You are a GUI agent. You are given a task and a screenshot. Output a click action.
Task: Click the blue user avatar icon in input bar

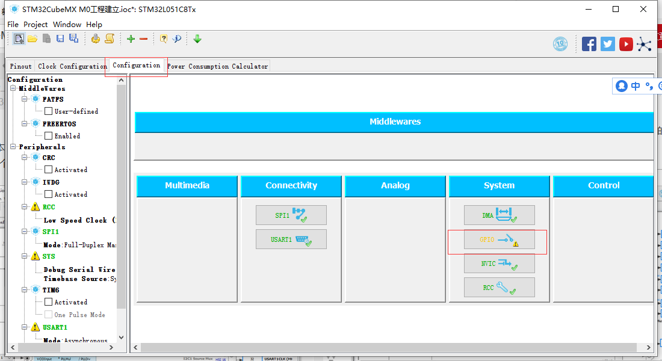[622, 86]
